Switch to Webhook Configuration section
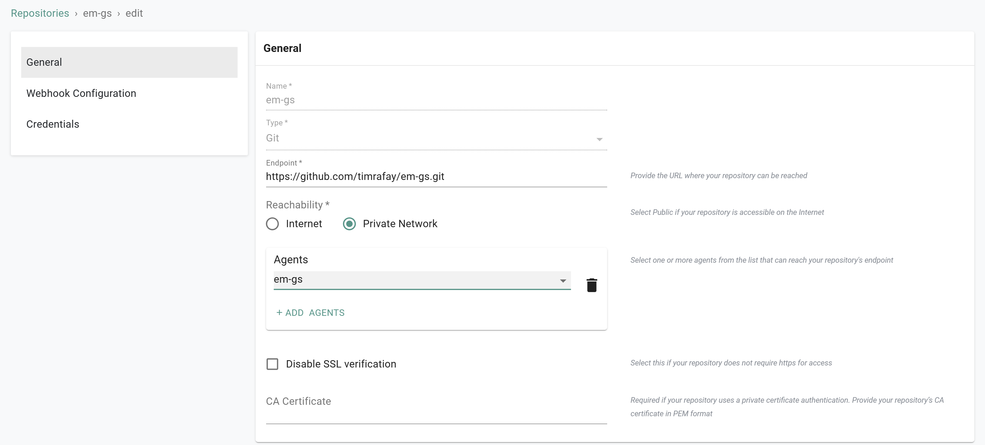Viewport: 985px width, 445px height. 81,93
